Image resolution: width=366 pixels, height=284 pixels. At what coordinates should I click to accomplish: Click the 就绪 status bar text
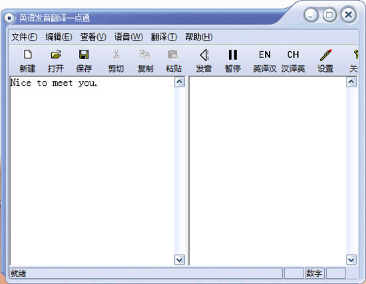tap(18, 273)
